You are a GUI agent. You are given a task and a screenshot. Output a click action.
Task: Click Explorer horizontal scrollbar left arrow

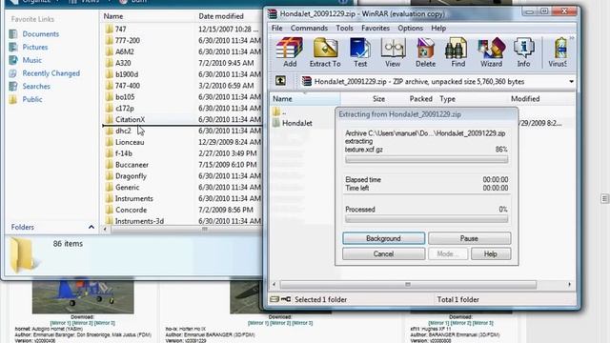coord(105,230)
